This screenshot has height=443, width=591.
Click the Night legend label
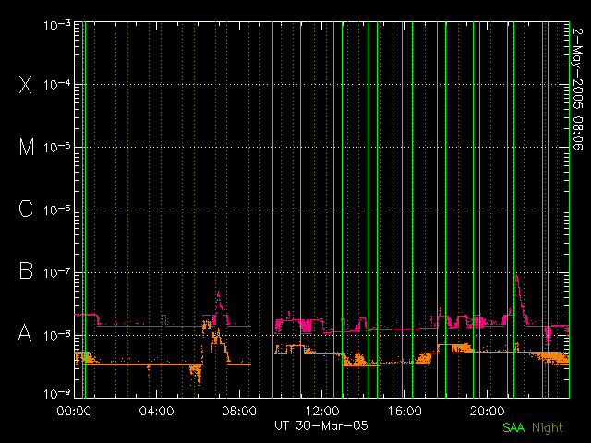(548, 428)
